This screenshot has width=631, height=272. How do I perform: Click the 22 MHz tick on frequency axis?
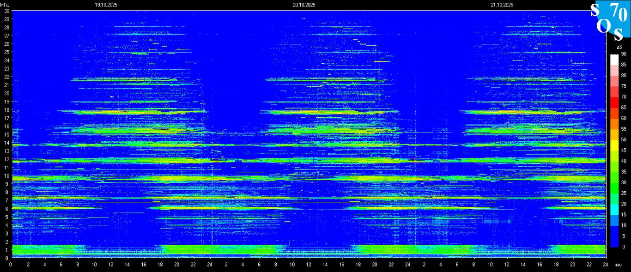[x=6, y=77]
